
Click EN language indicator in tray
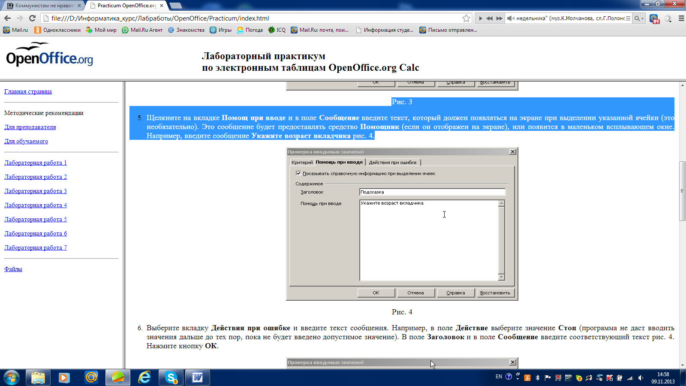coord(499,377)
